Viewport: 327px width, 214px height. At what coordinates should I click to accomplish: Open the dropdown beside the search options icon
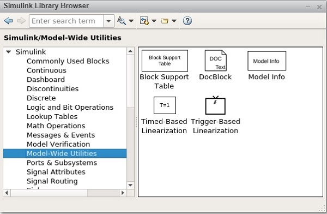(x=131, y=21)
